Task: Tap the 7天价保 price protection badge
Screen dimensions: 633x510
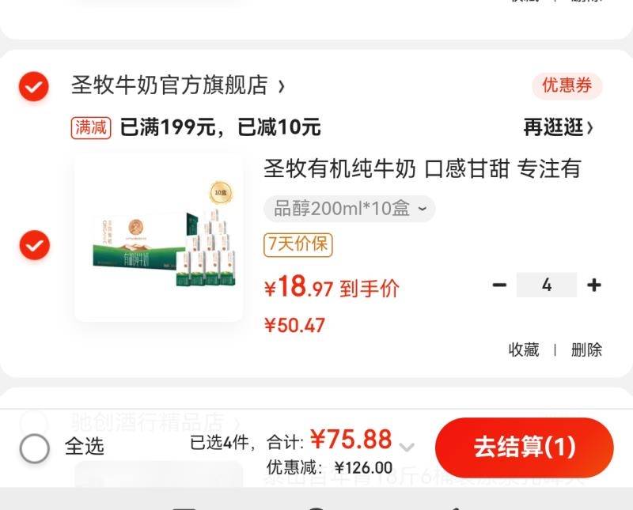Action: pos(298,244)
